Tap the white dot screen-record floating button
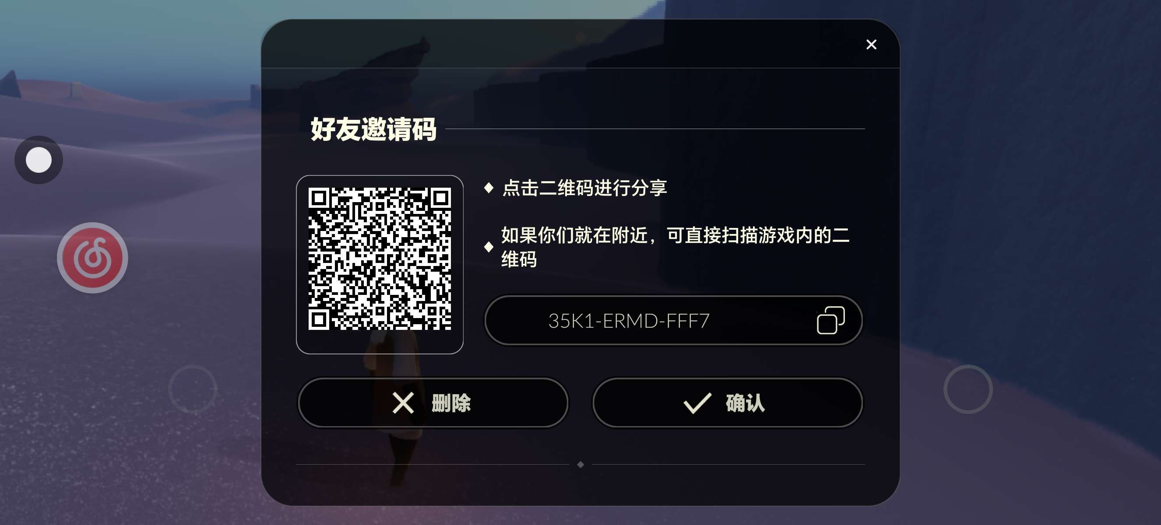This screenshot has height=525, width=1161. click(39, 160)
